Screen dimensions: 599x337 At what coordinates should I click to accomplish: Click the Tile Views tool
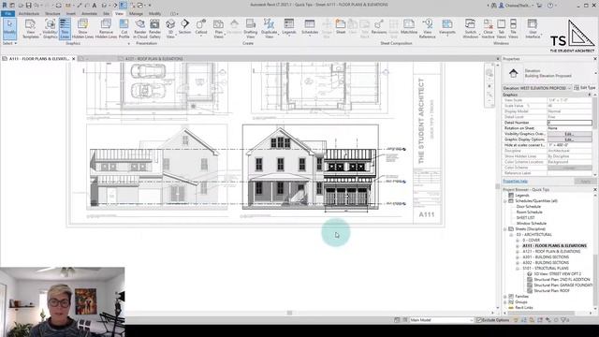pyautogui.click(x=513, y=29)
